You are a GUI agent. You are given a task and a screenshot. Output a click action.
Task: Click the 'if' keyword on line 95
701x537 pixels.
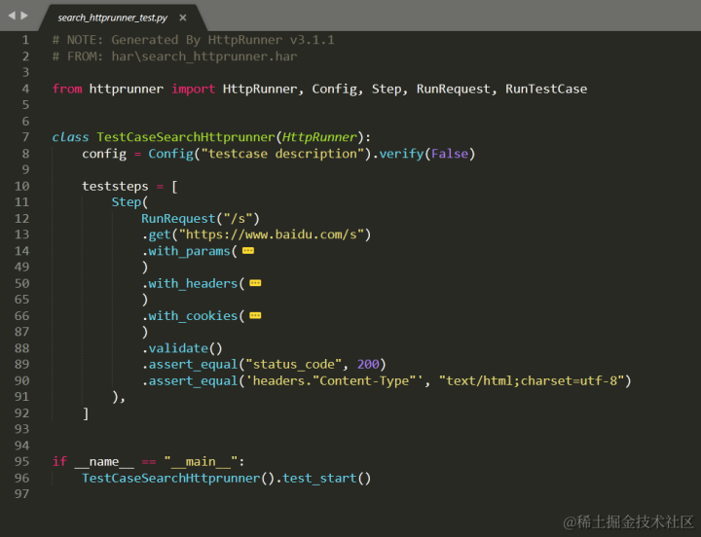click(59, 461)
